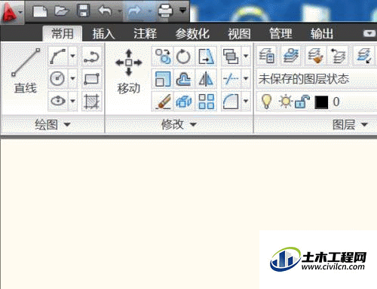
Task: Select the Explode tool
Action: (x=183, y=101)
